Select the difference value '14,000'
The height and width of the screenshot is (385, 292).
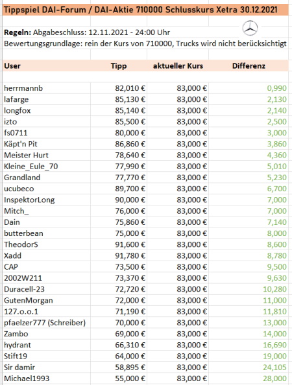(274, 334)
